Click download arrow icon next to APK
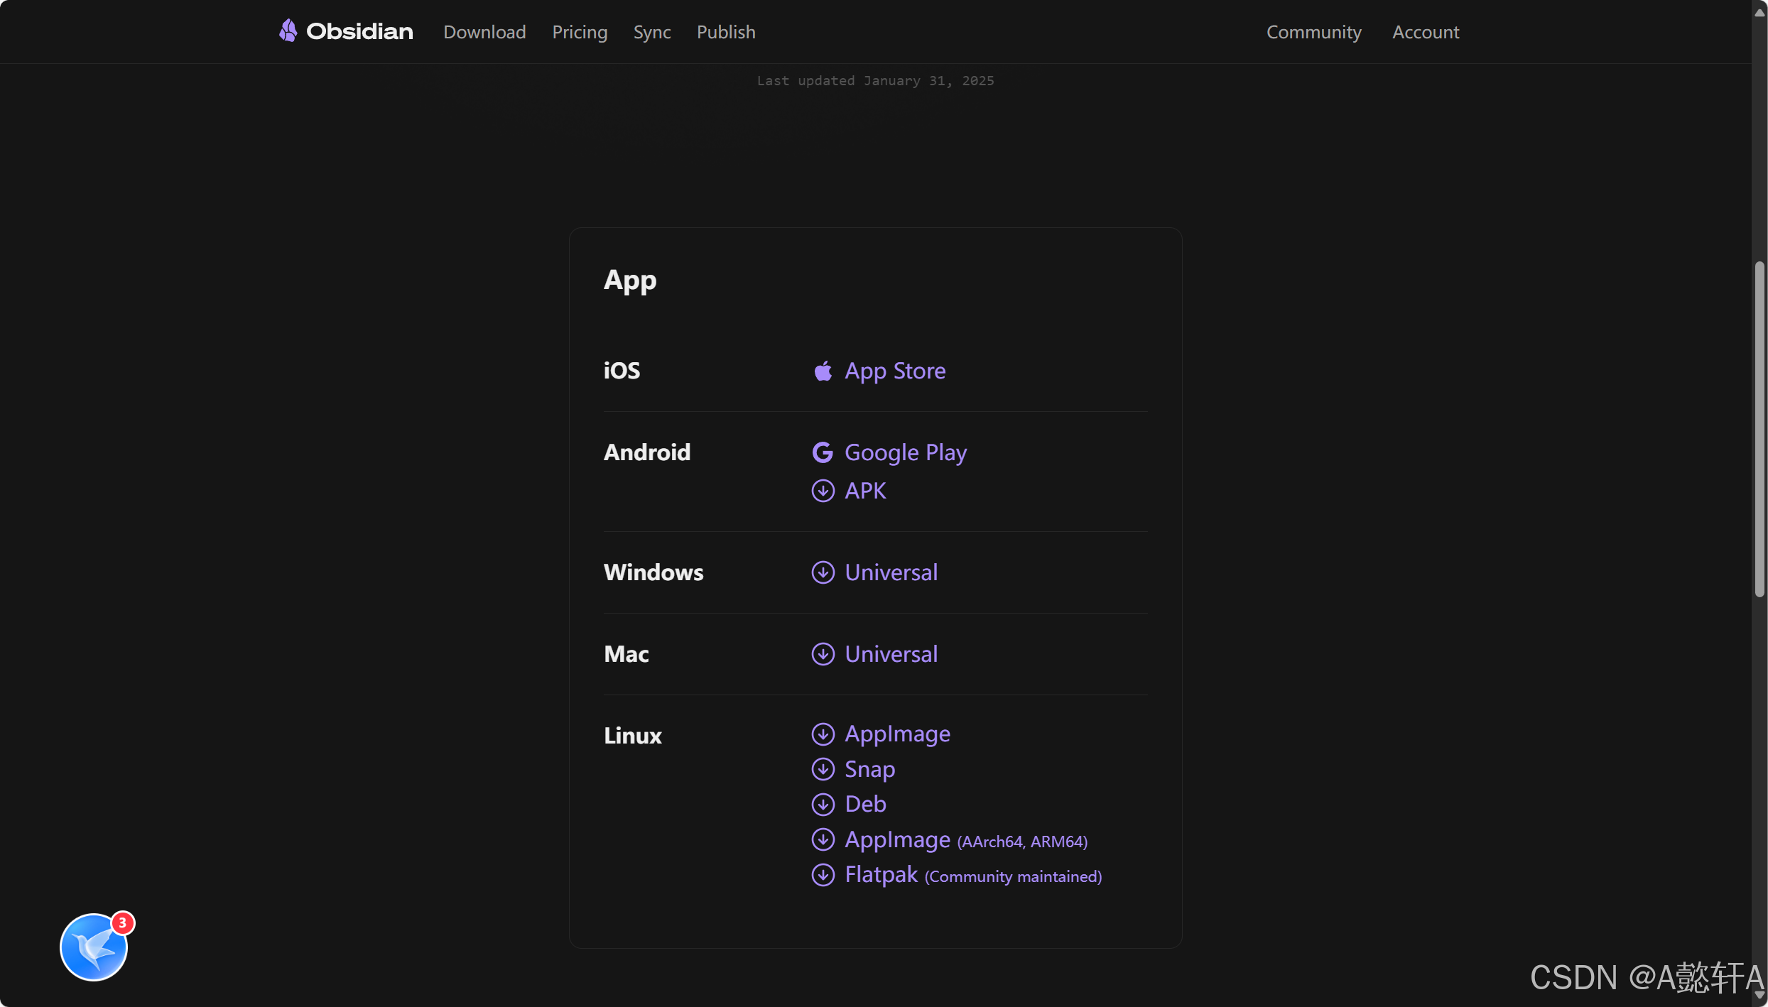This screenshot has height=1007, width=1768. tap(823, 491)
